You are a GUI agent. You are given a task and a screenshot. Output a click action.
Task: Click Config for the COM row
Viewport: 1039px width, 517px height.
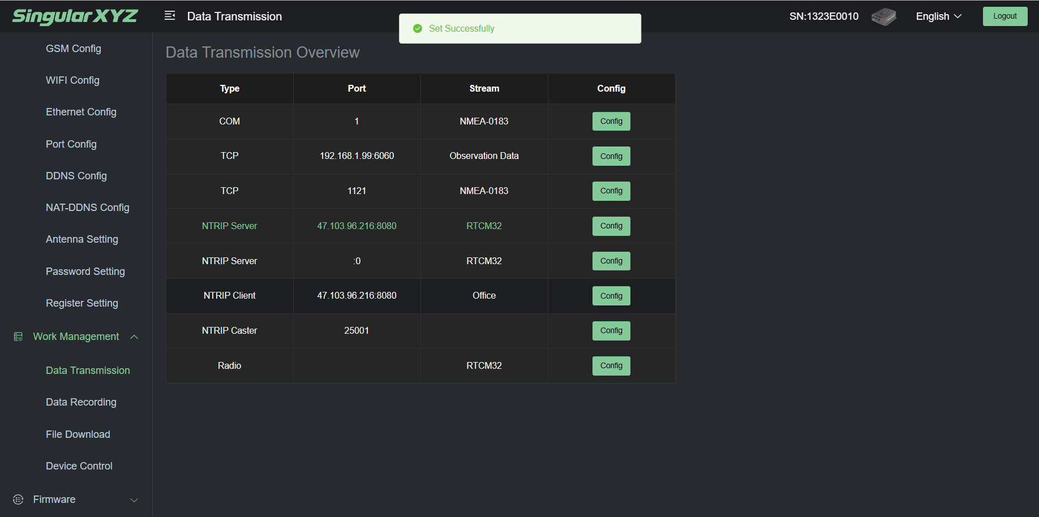611,122
